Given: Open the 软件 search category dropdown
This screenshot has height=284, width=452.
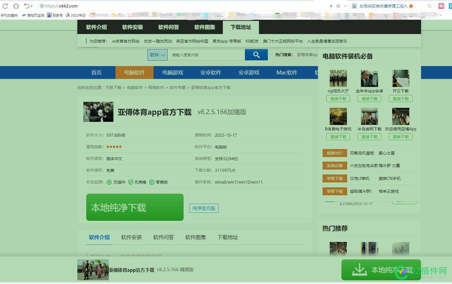Looking at the screenshot, I should [157, 55].
